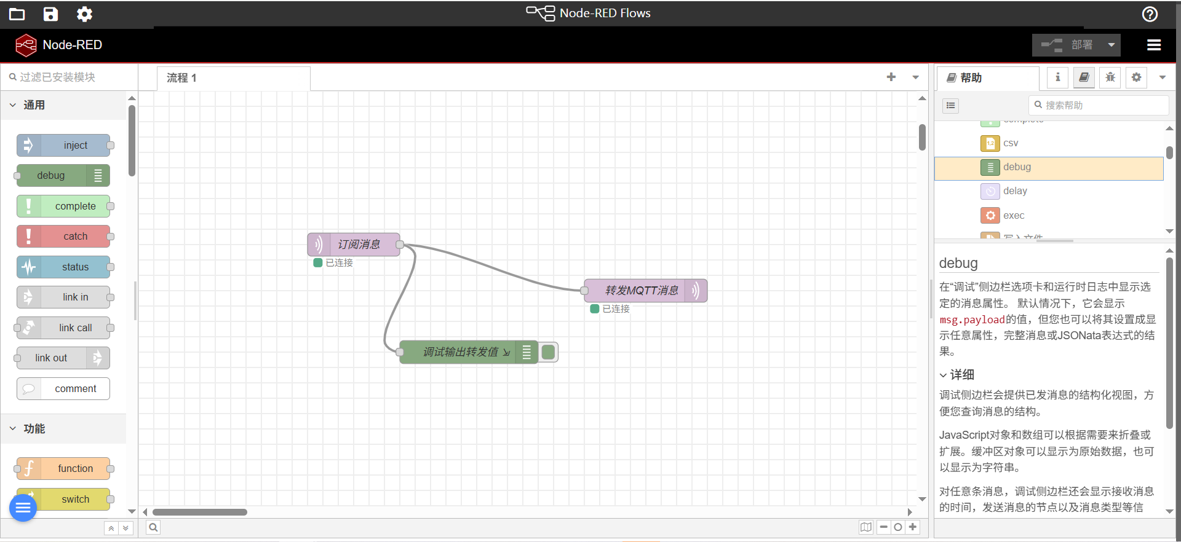Open the help book sidebar icon
Viewport: 1181px width, 542px height.
1084,77
